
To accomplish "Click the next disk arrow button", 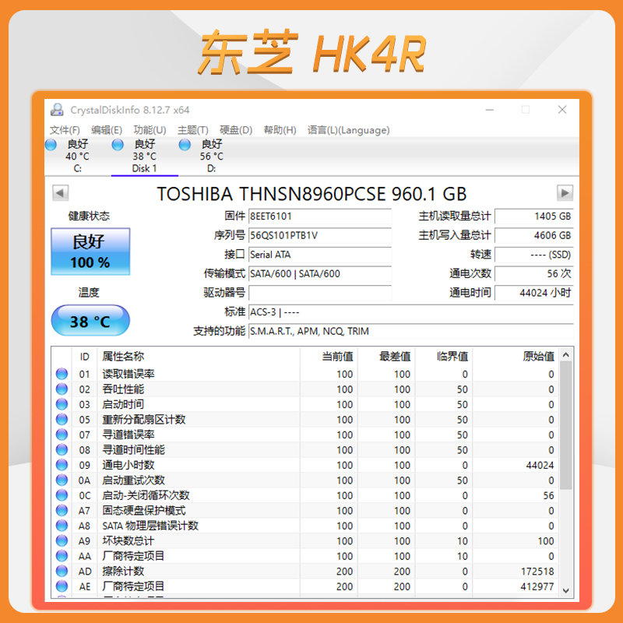I will [565, 193].
